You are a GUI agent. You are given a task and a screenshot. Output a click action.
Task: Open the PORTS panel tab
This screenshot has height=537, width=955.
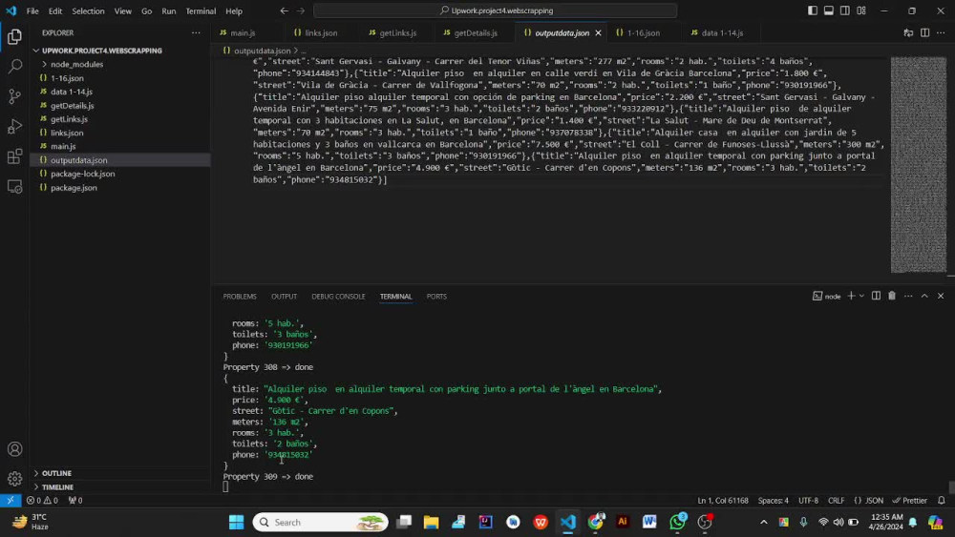click(436, 297)
